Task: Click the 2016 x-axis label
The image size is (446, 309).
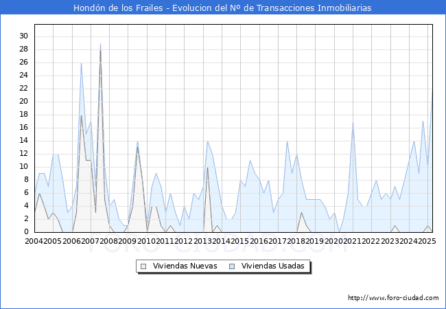Action: (x=259, y=241)
